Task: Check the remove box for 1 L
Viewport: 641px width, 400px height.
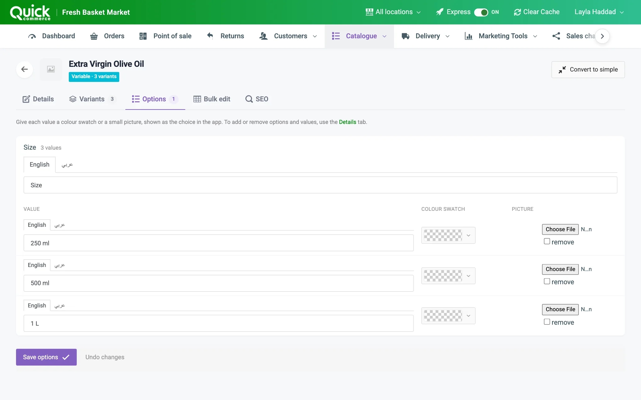Action: point(547,322)
